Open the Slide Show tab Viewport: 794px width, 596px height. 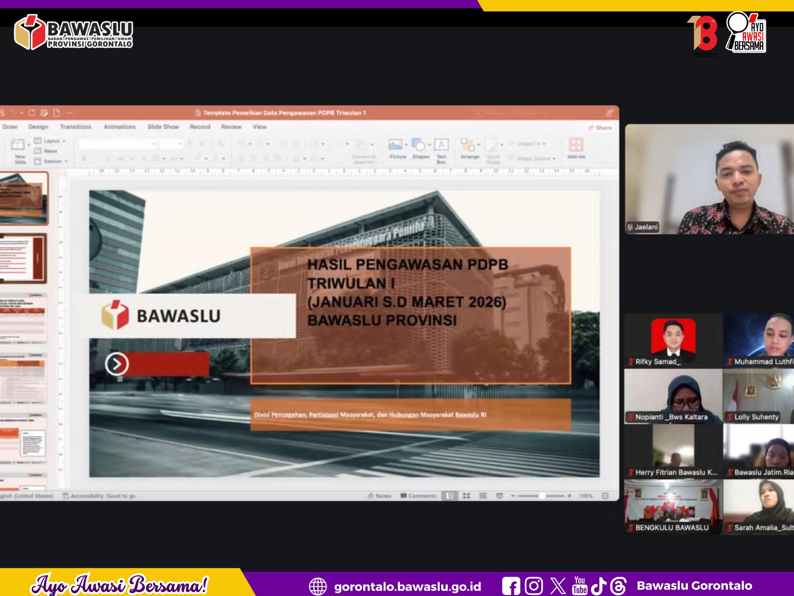[163, 127]
